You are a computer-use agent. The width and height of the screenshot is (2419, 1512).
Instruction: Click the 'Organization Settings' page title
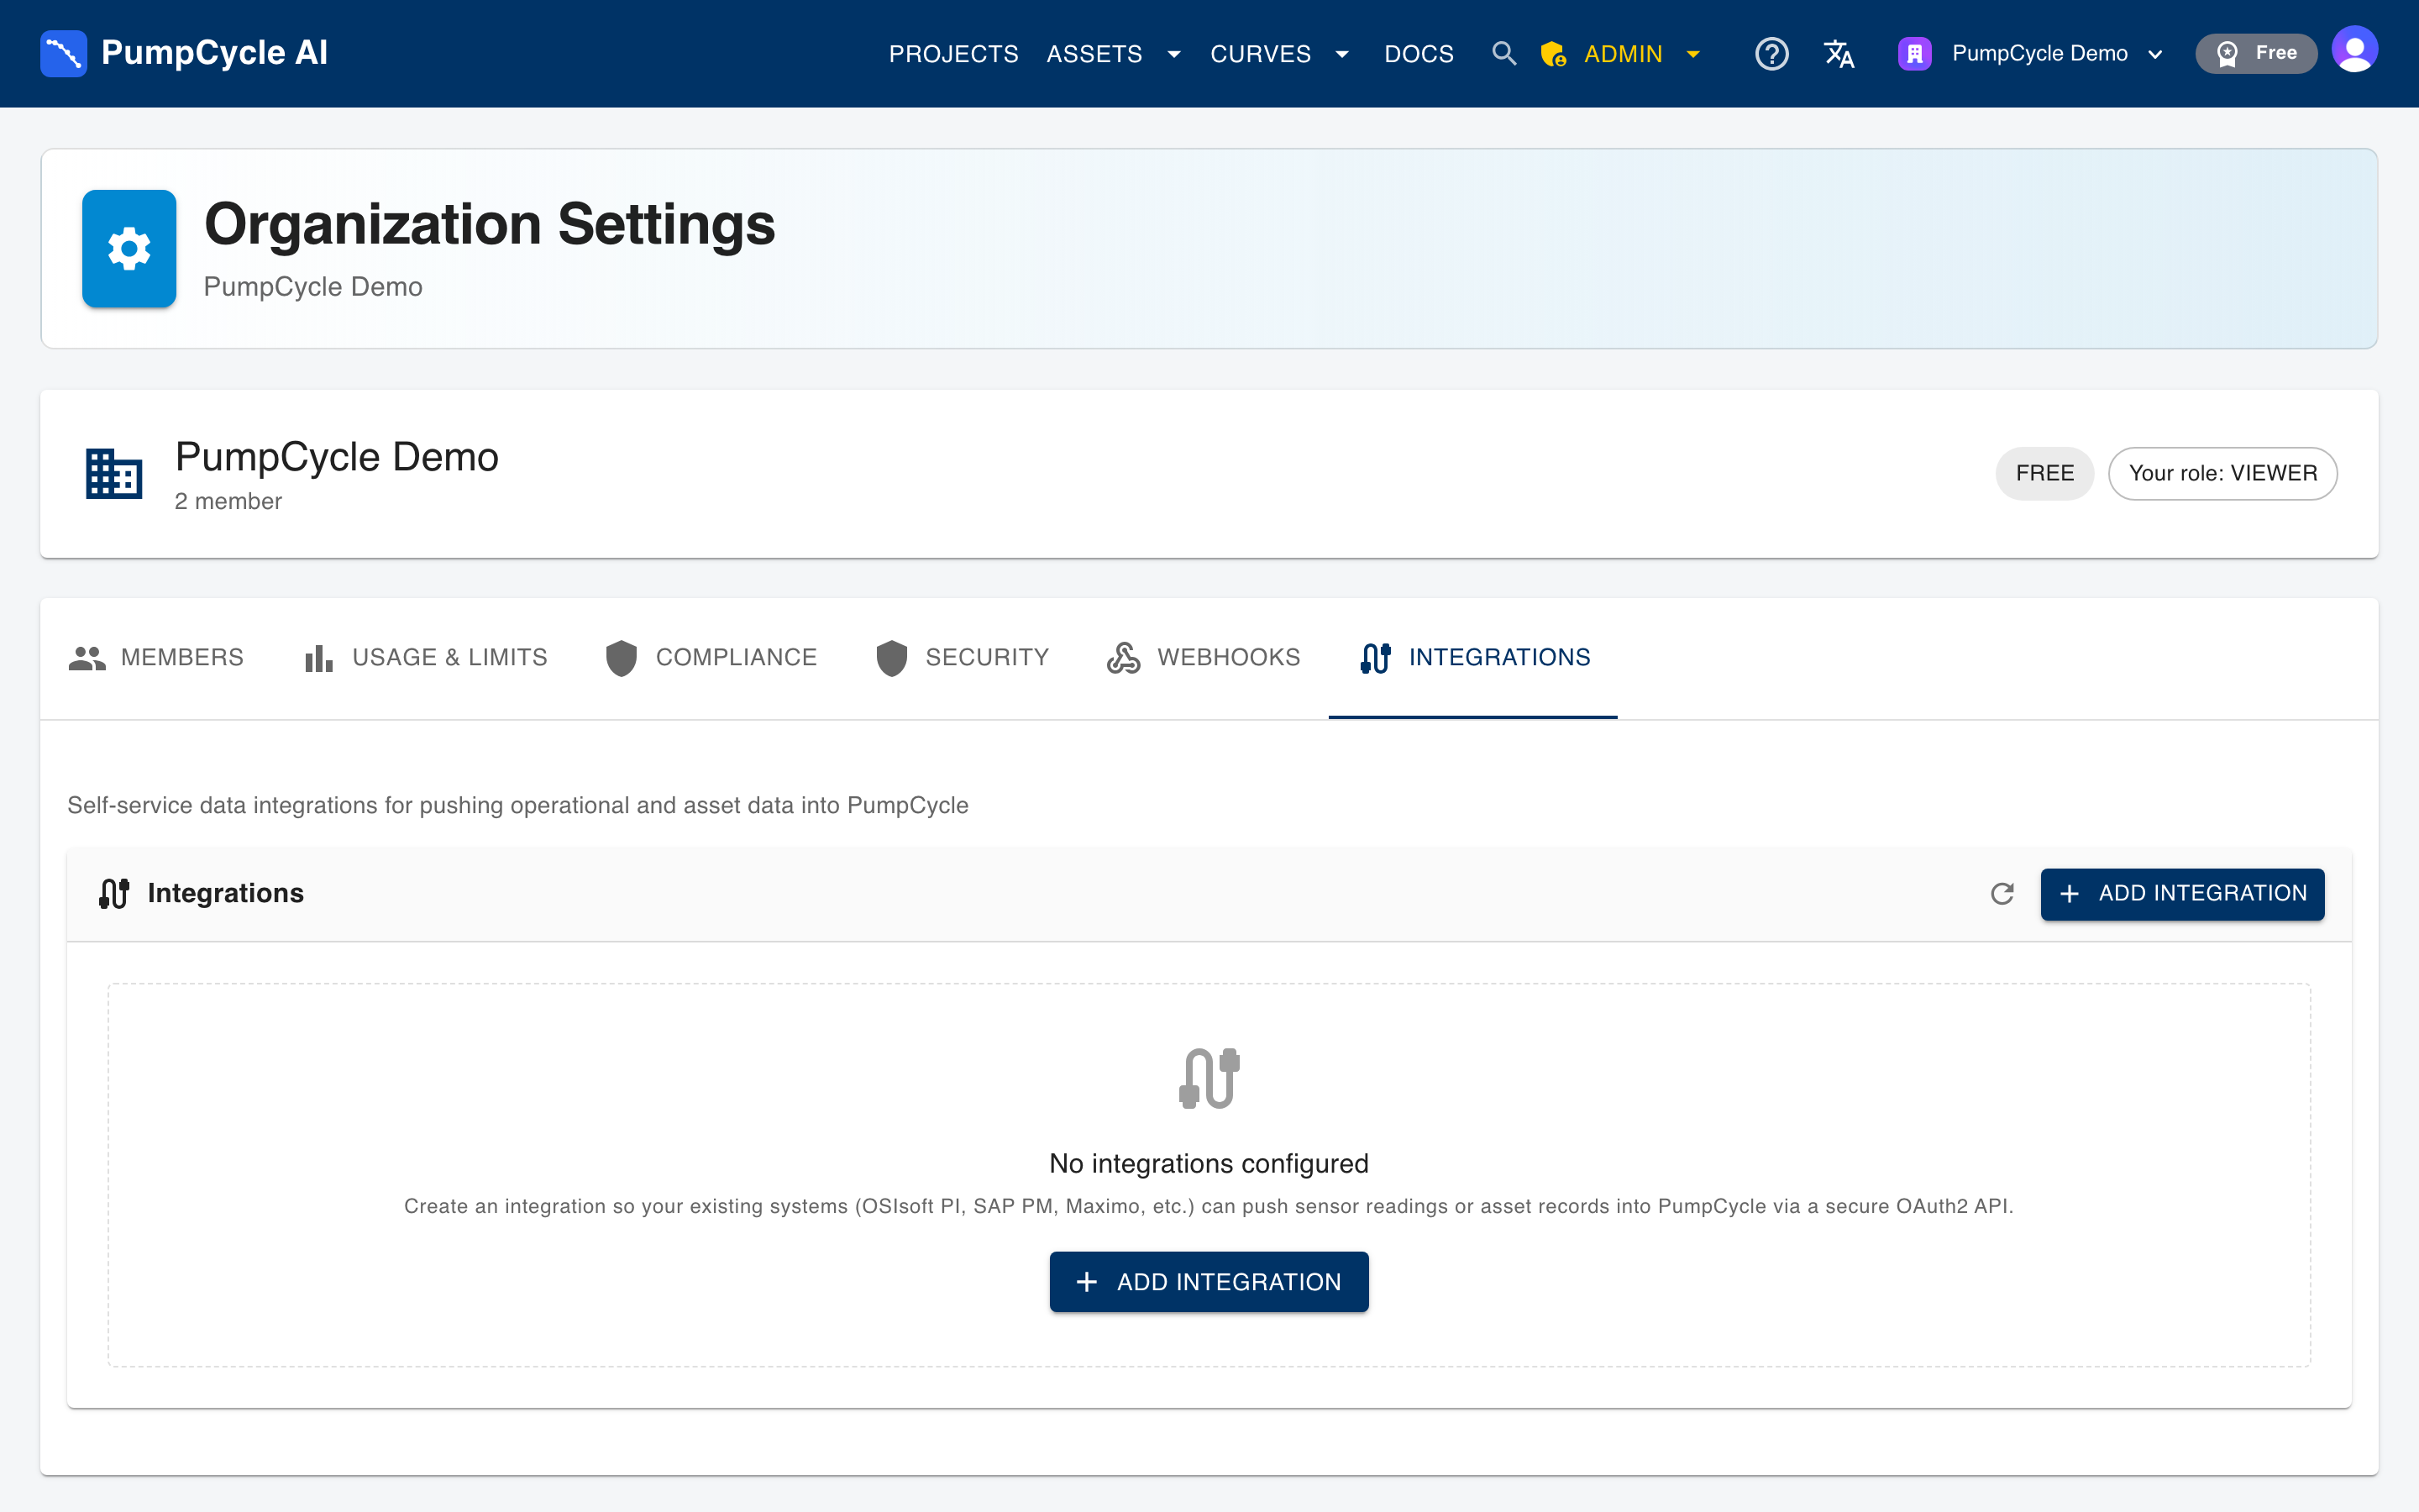coord(489,224)
